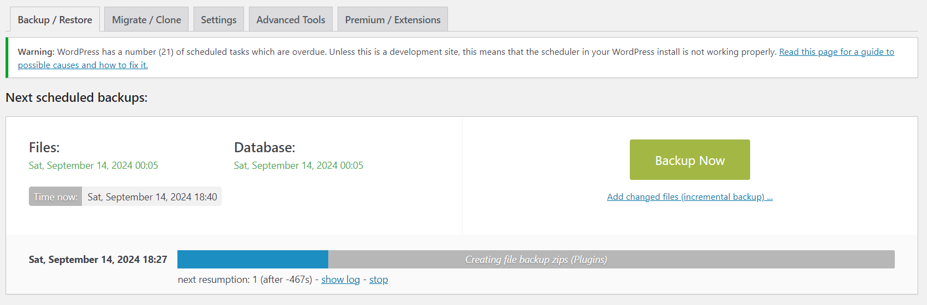Click the Database heading
Image resolution: width=927 pixels, height=305 pixels.
(264, 148)
